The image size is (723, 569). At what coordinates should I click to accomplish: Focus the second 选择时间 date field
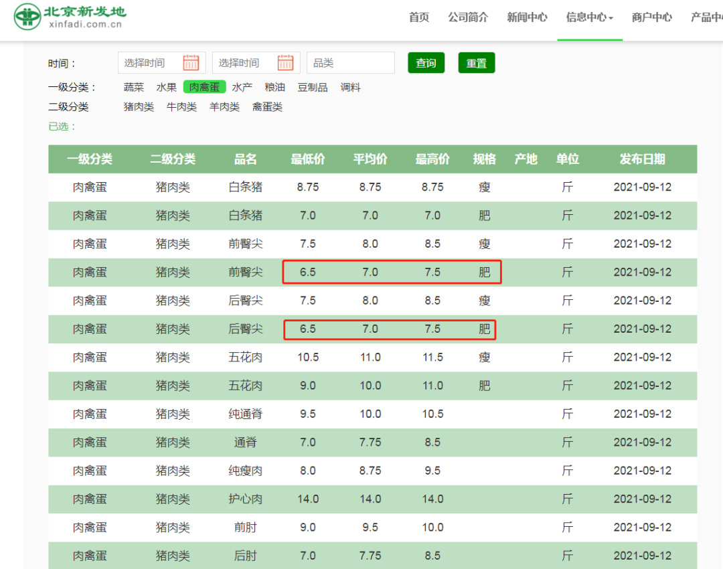256,63
